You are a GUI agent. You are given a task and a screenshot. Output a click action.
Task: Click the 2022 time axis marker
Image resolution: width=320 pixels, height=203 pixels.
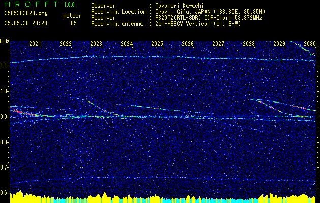[66, 44]
